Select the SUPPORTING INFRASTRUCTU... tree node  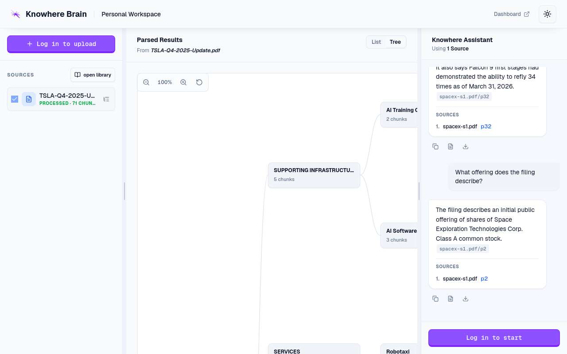(314, 175)
